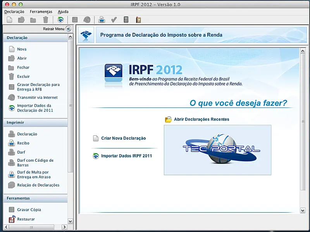This screenshot has width=310, height=232.
Task: Click Recibo text in sidebar
Action: pos(23,143)
